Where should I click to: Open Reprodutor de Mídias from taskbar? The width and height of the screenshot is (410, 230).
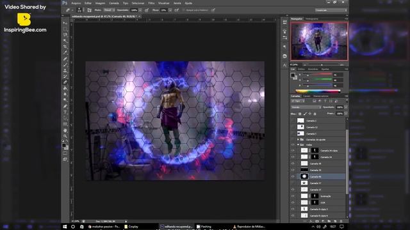[x=249, y=227]
